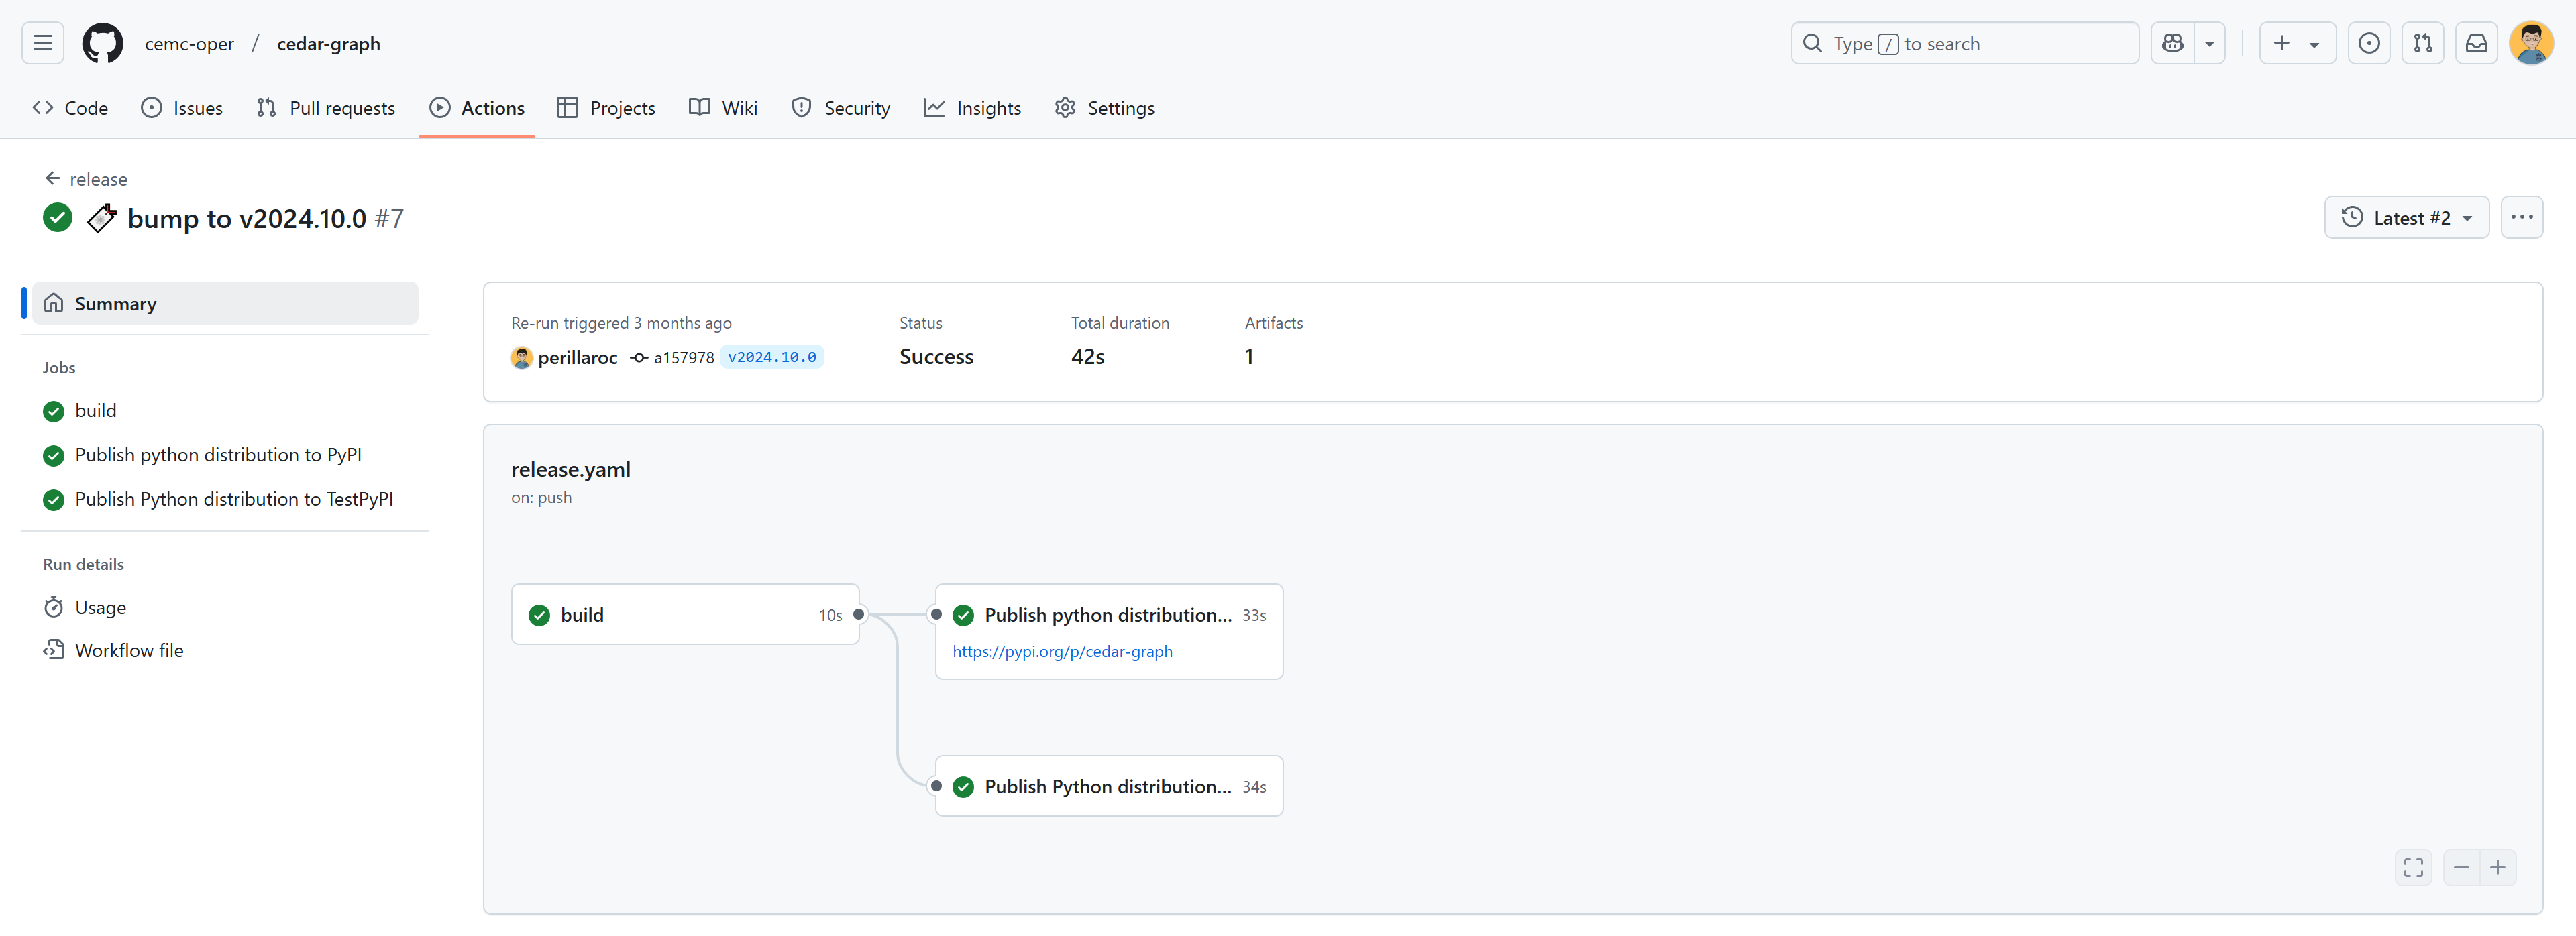Jump to Artifacts count 1
The image size is (2576, 936).
(1249, 357)
